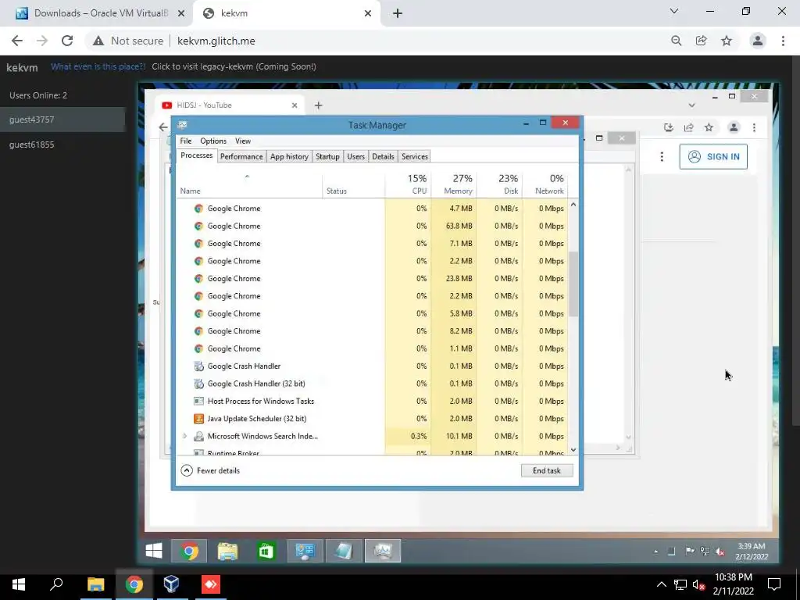Sort processes by Network column
800x600 pixels.
[545, 184]
